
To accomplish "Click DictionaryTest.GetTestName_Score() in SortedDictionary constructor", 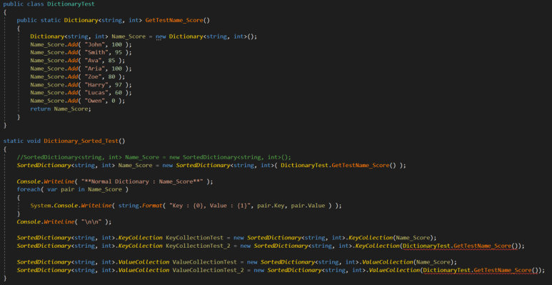I will (338, 165).
